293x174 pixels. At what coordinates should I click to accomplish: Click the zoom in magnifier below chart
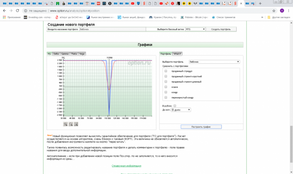tap(65, 124)
